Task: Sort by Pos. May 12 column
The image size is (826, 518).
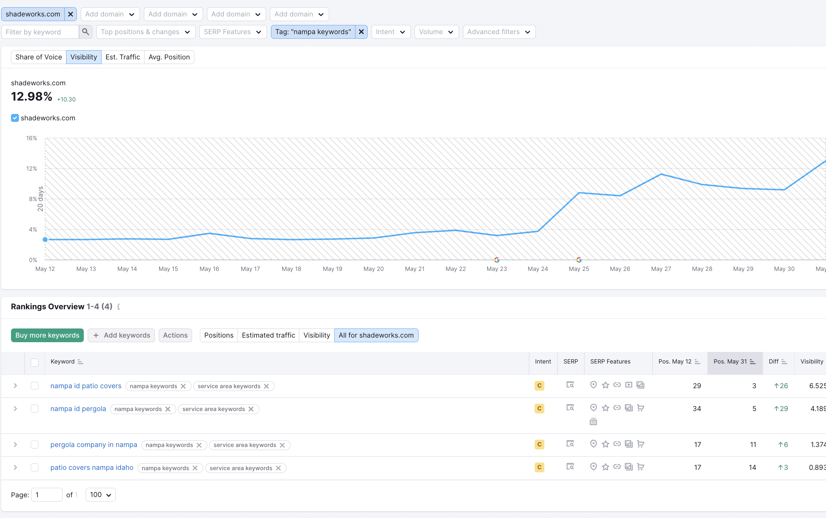Action: pyautogui.click(x=697, y=362)
